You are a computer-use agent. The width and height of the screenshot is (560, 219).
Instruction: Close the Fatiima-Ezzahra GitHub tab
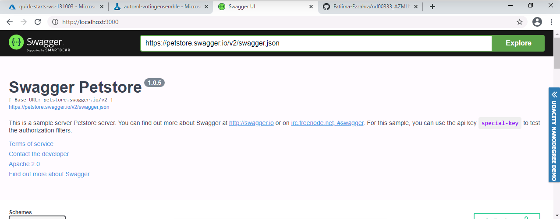click(x=416, y=7)
